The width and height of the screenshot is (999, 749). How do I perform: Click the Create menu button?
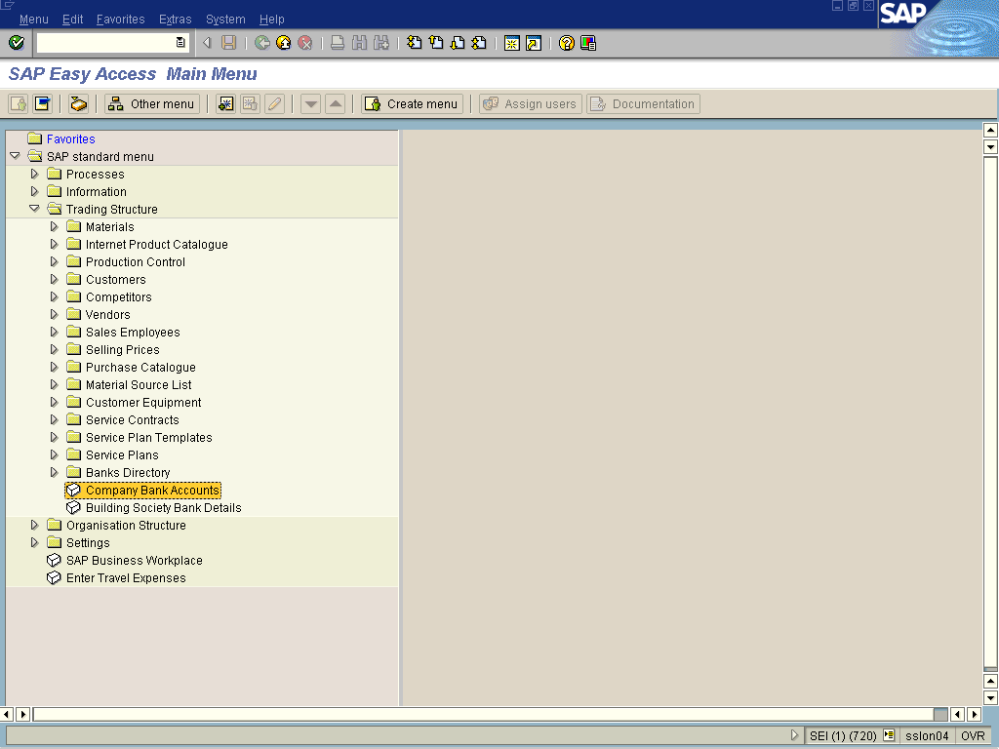coord(413,103)
